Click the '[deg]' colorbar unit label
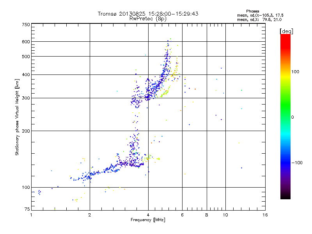 tap(286, 31)
